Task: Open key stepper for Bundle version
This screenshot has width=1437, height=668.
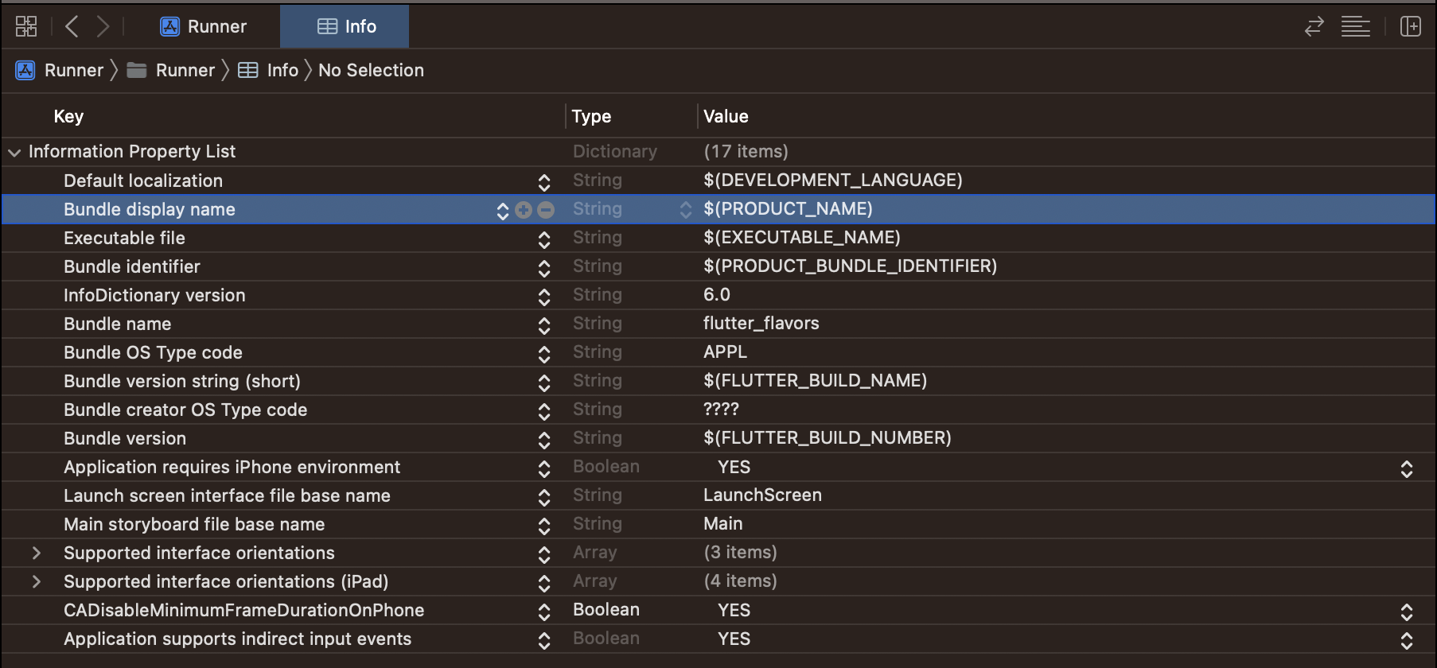Action: pos(544,440)
